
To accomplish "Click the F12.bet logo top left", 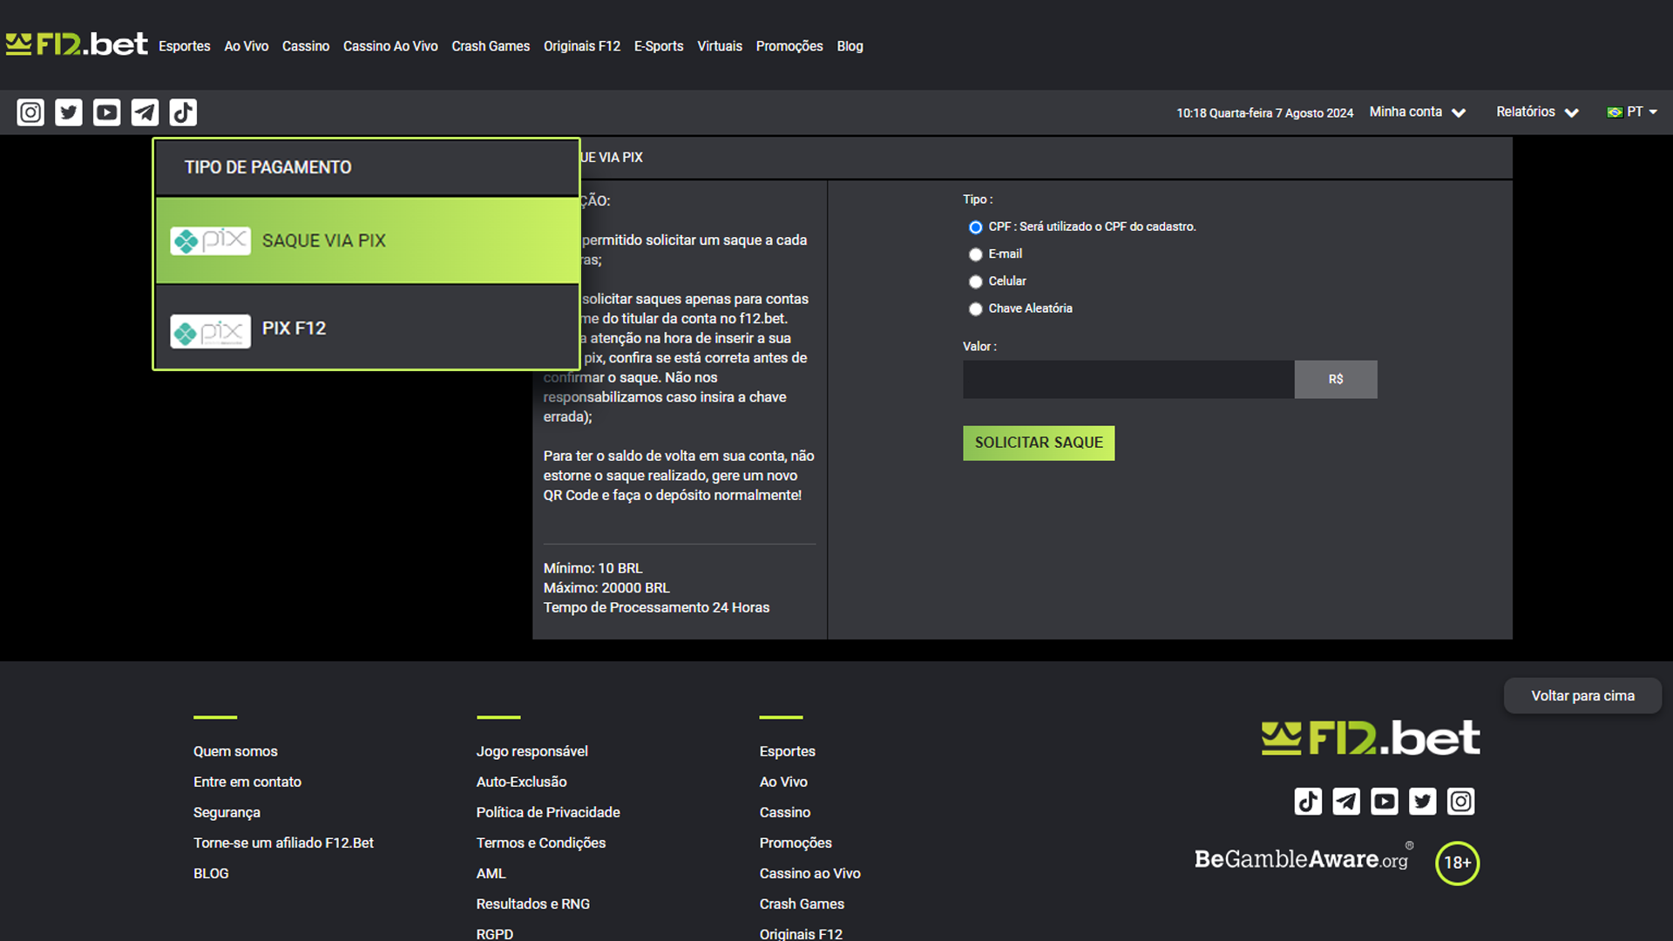I will pyautogui.click(x=77, y=44).
